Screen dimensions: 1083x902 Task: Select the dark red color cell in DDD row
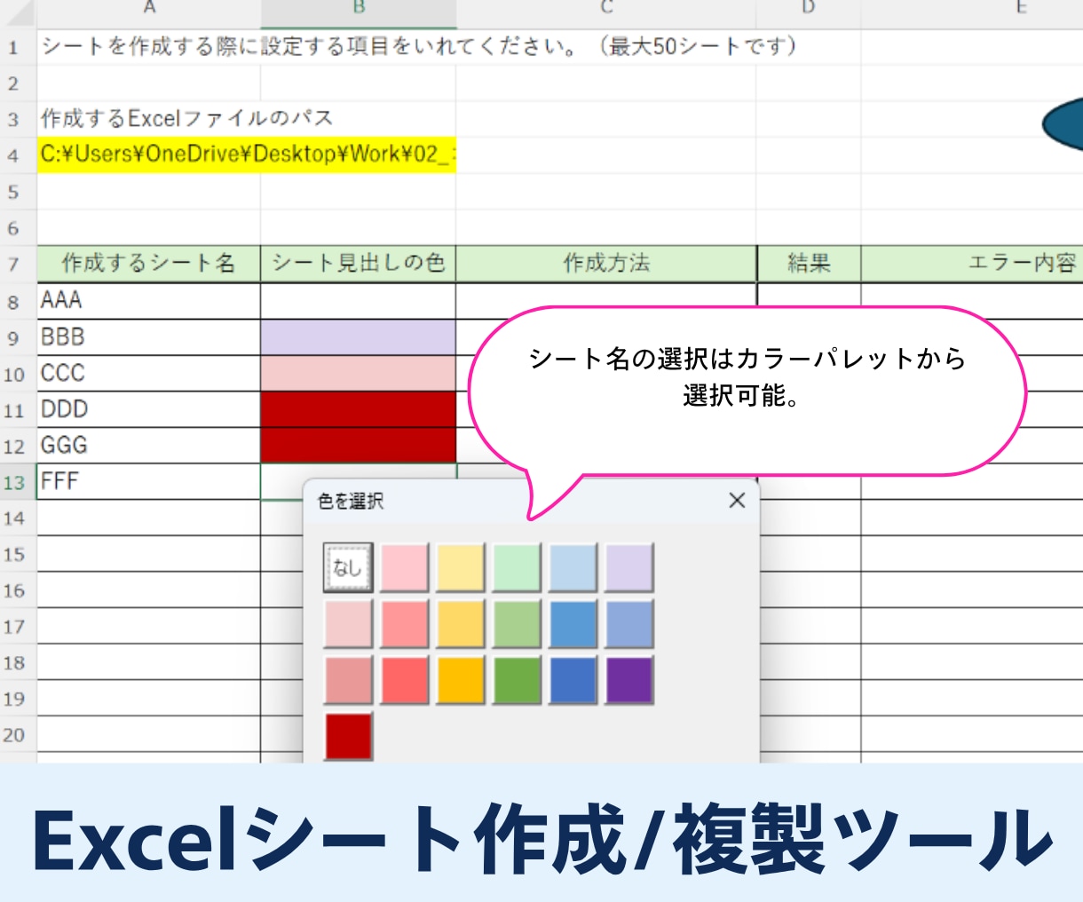click(359, 409)
